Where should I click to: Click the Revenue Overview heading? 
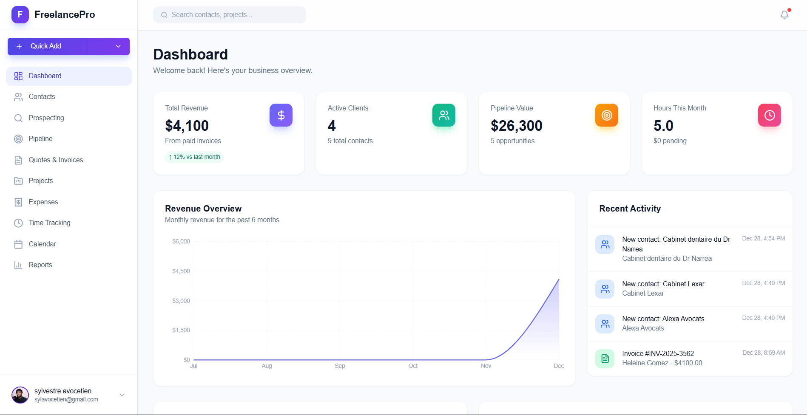203,209
